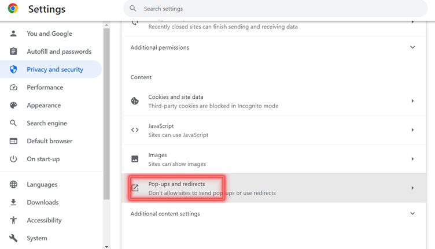
Task: Click the magnifier icon in search bar
Action: [133, 9]
